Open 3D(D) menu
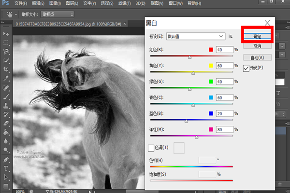This screenshot has width=290, height=193. click(x=141, y=3)
